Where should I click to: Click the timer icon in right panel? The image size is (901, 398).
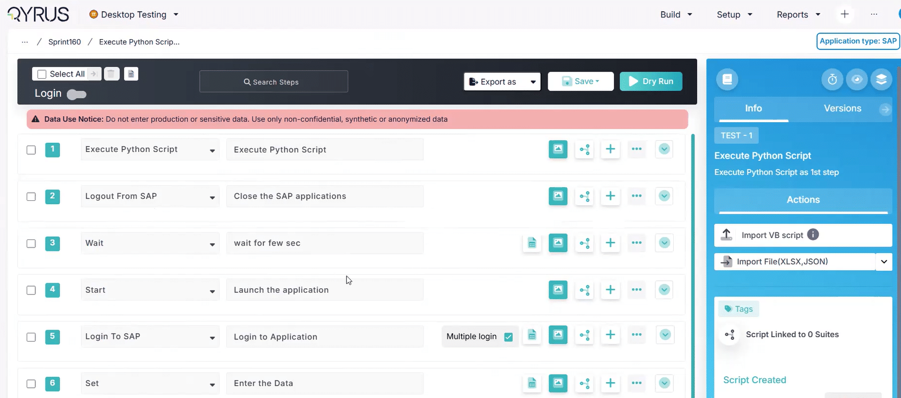click(832, 80)
